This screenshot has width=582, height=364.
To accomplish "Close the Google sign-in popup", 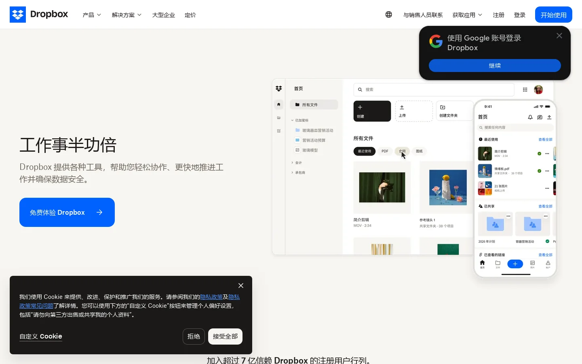I will [559, 36].
